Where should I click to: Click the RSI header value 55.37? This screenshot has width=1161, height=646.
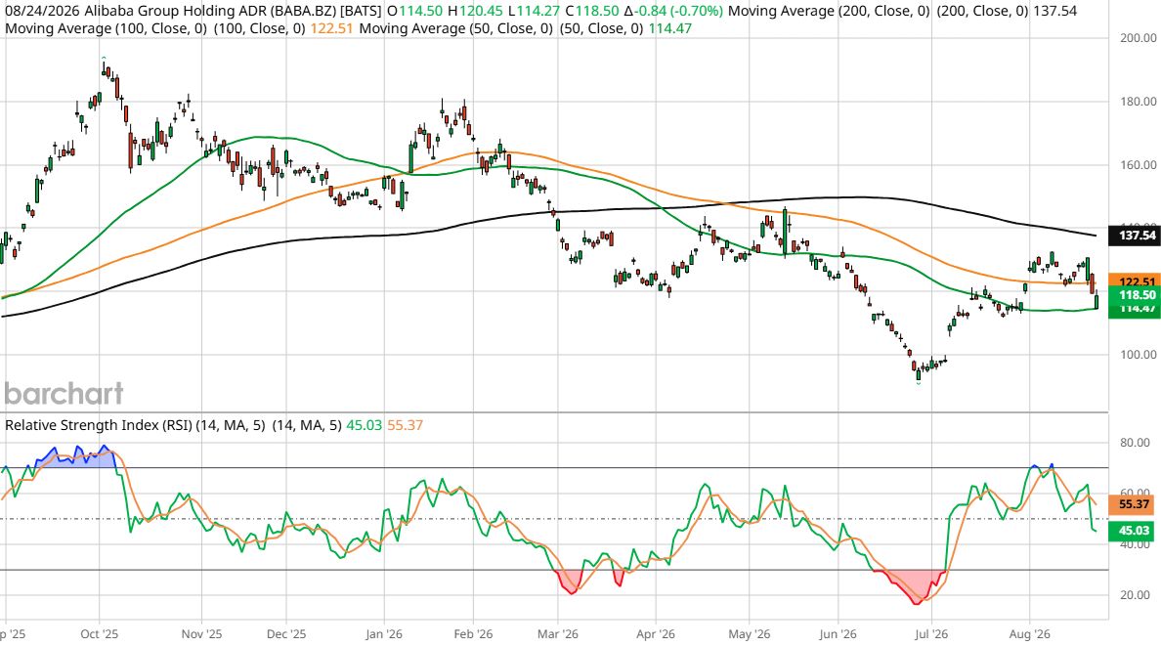405,425
